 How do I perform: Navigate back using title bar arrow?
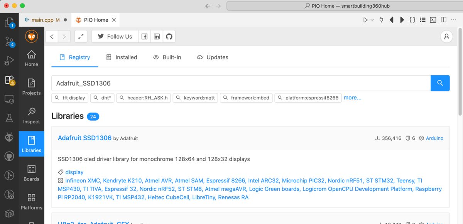click(208, 6)
